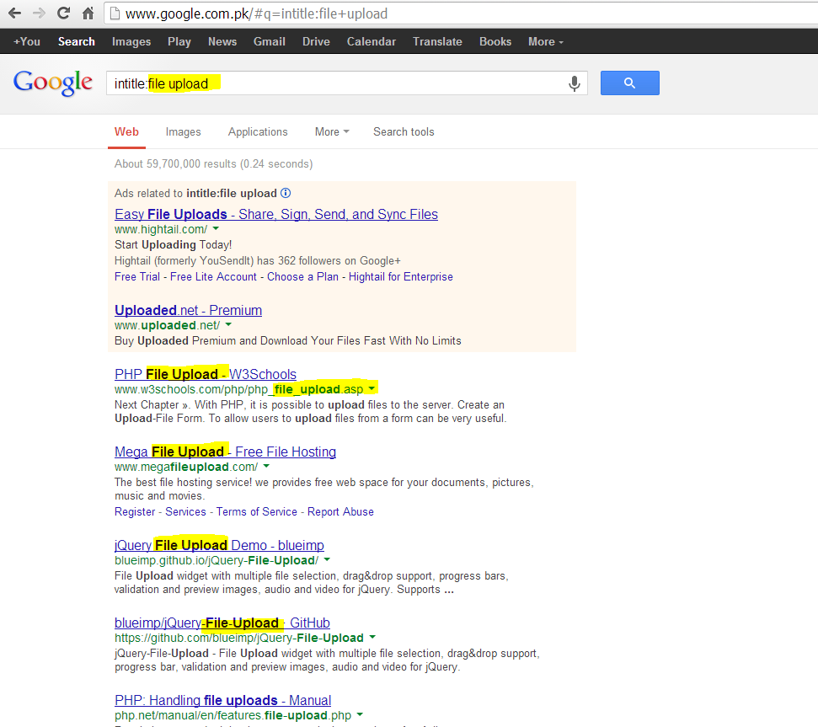Expand dropdown arrow beside megafileupload.com

click(266, 466)
